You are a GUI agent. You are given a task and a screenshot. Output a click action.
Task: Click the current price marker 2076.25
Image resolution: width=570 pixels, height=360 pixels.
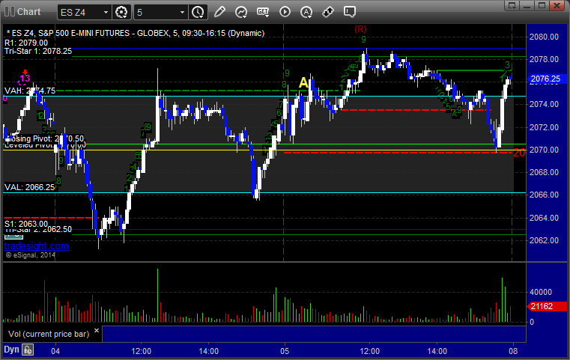546,79
